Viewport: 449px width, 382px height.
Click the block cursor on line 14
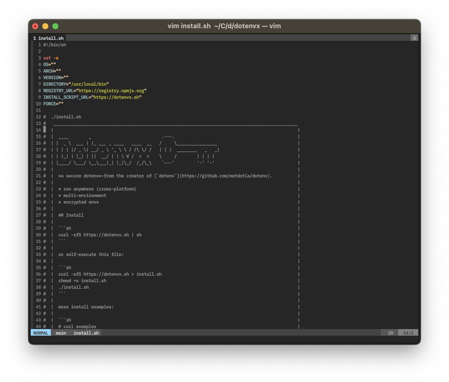coord(45,130)
